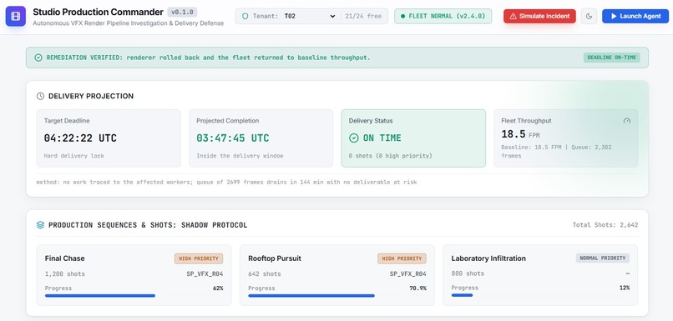Click the DEADLINE ON-TIME badge
This screenshot has width=673, height=321.
(x=611, y=58)
